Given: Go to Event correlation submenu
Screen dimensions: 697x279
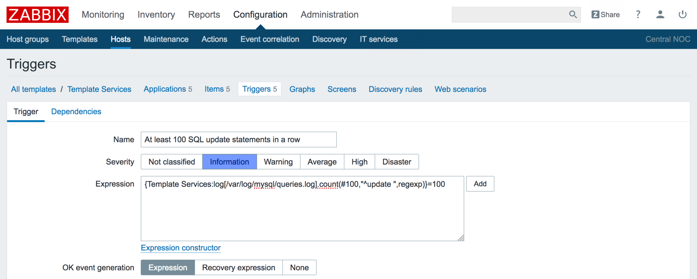Looking at the screenshot, I should pos(270,39).
